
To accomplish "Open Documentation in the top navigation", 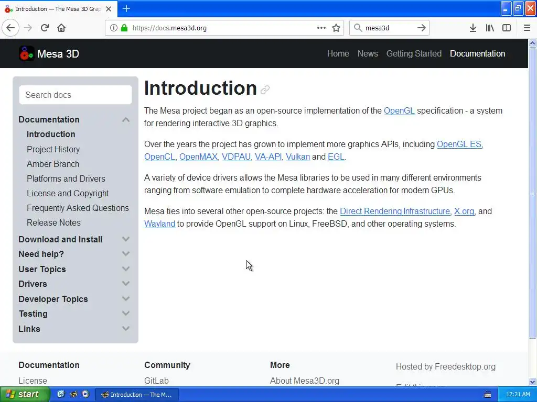I will [x=477, y=54].
